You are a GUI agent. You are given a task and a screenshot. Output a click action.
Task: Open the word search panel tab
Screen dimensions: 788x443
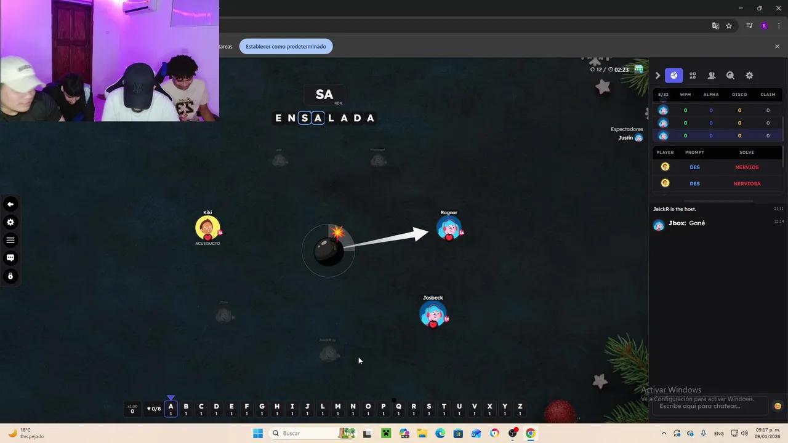pos(730,75)
